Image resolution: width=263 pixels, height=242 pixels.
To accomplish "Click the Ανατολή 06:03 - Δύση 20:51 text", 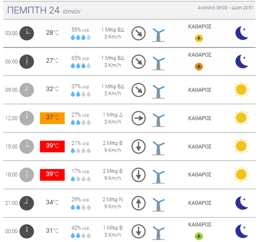I will click(x=225, y=8).
